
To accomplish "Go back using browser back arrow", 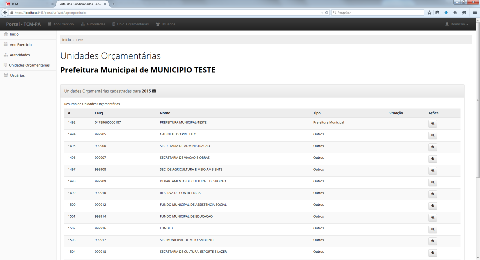I will click(5, 12).
